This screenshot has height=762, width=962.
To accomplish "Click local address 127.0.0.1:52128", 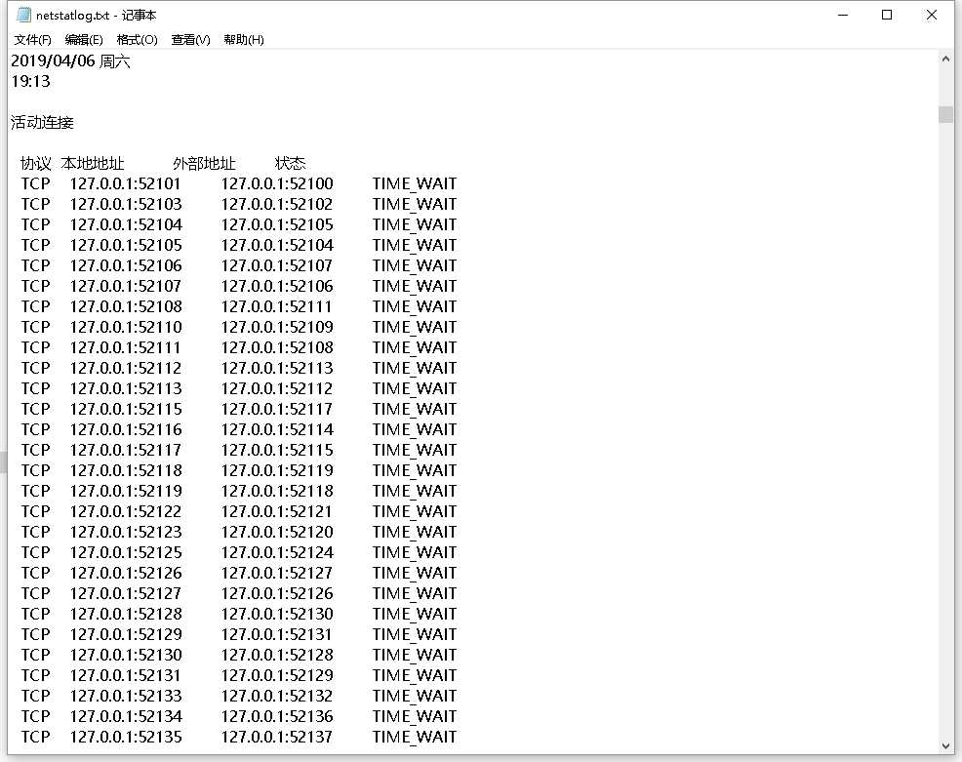I will click(126, 614).
